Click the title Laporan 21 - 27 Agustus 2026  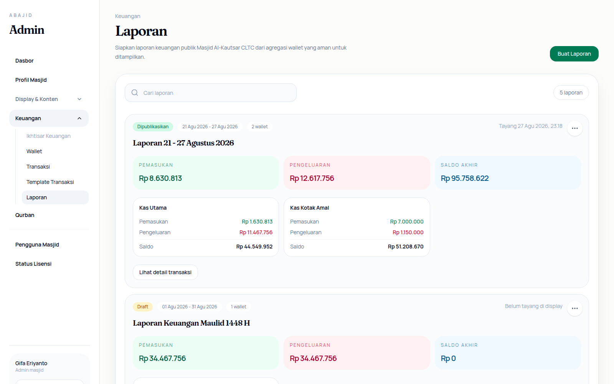(x=183, y=143)
